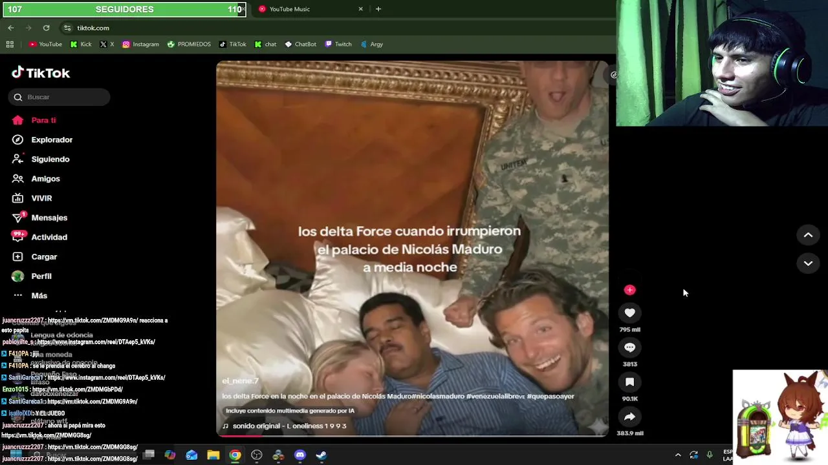Open the VIVIR live streams section
This screenshot has height=465, width=828.
click(32, 198)
